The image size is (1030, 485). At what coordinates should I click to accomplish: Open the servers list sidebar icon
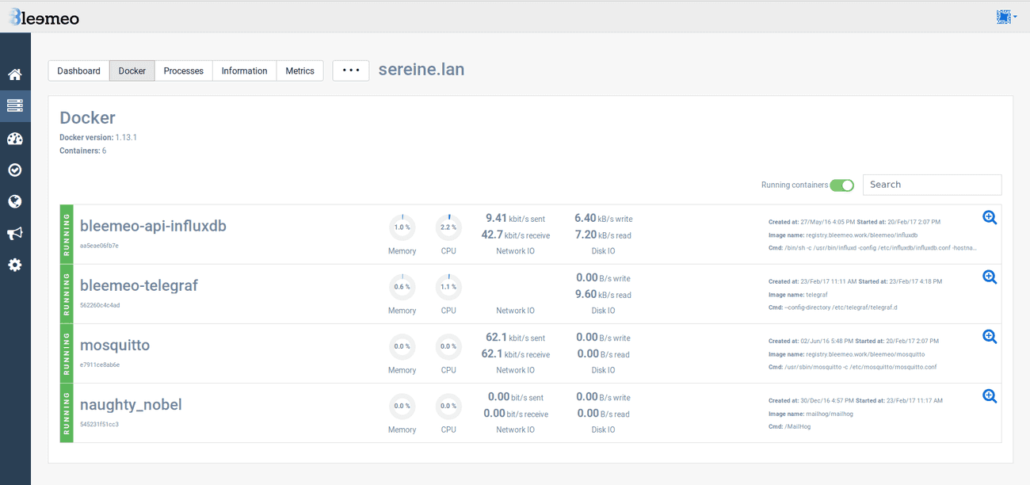(14, 105)
